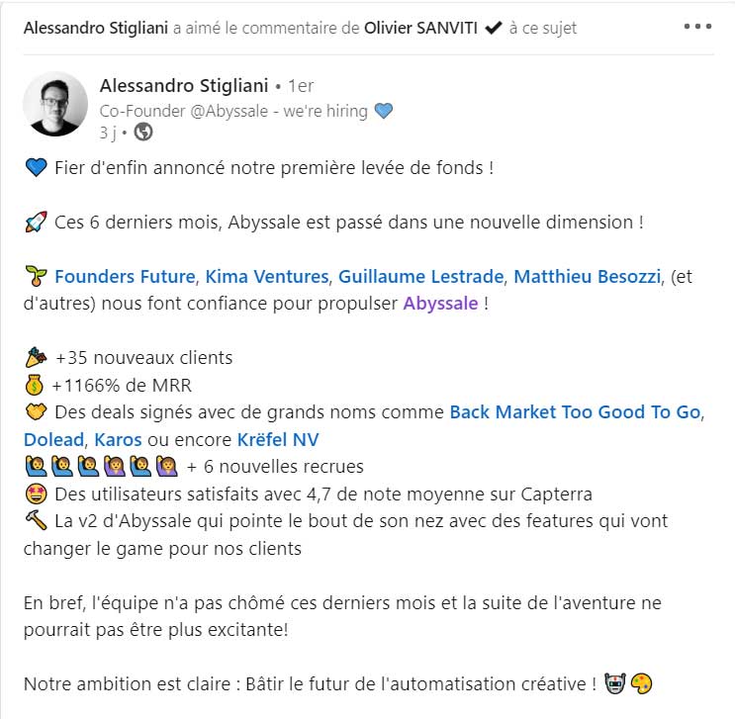Click Alessandro Stigliani's profile photo
735x719 pixels.
pos(55,104)
